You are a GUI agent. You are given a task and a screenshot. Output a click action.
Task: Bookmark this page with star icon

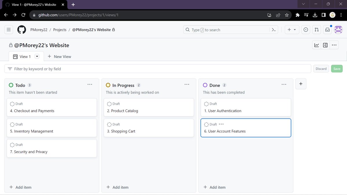(287, 15)
